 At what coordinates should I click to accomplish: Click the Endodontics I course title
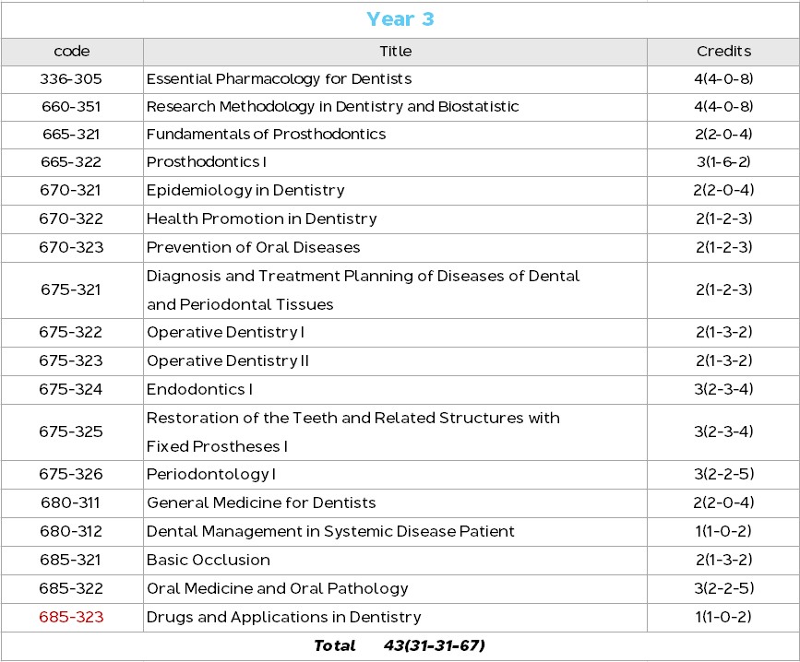point(199,390)
